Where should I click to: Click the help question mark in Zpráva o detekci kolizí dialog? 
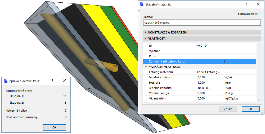pyautogui.click(x=52, y=81)
